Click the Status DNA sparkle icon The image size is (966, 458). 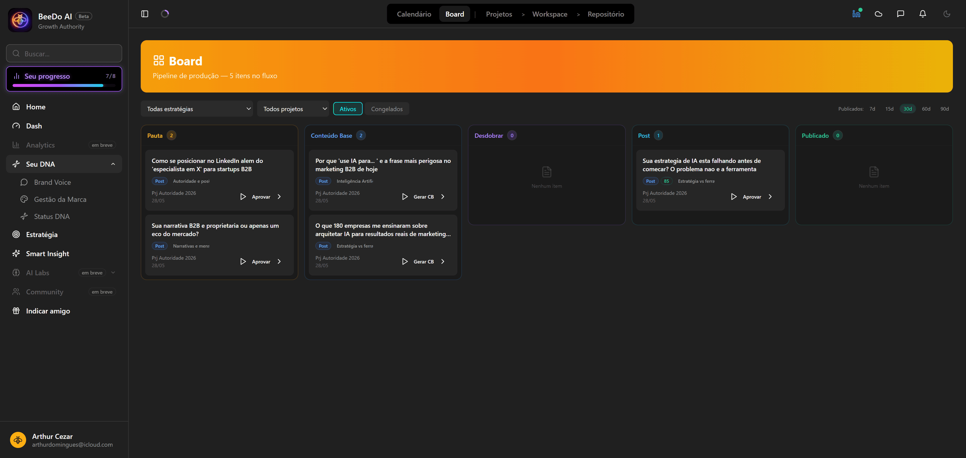pyautogui.click(x=24, y=216)
